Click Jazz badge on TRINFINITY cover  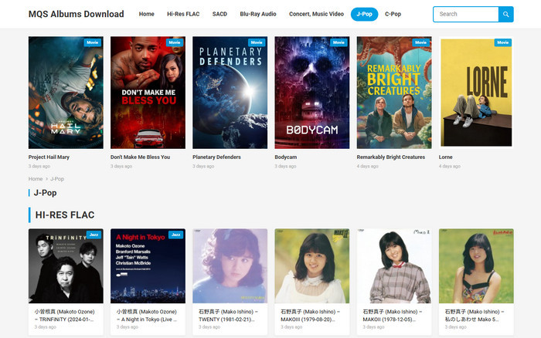coord(94,235)
